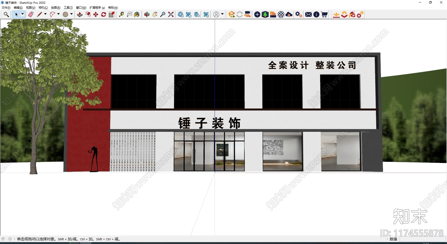Screen dimensions: 447x244
Task: Click the first status bar help icon
Action: click(x=3, y=239)
